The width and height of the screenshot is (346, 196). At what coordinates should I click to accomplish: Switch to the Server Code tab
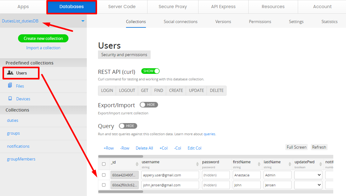point(122,7)
